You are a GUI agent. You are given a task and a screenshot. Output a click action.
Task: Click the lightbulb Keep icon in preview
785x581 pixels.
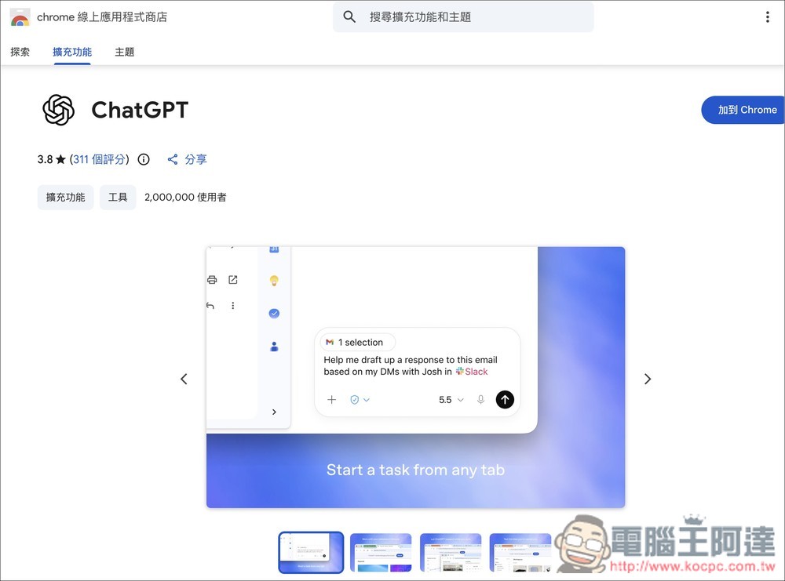274,281
